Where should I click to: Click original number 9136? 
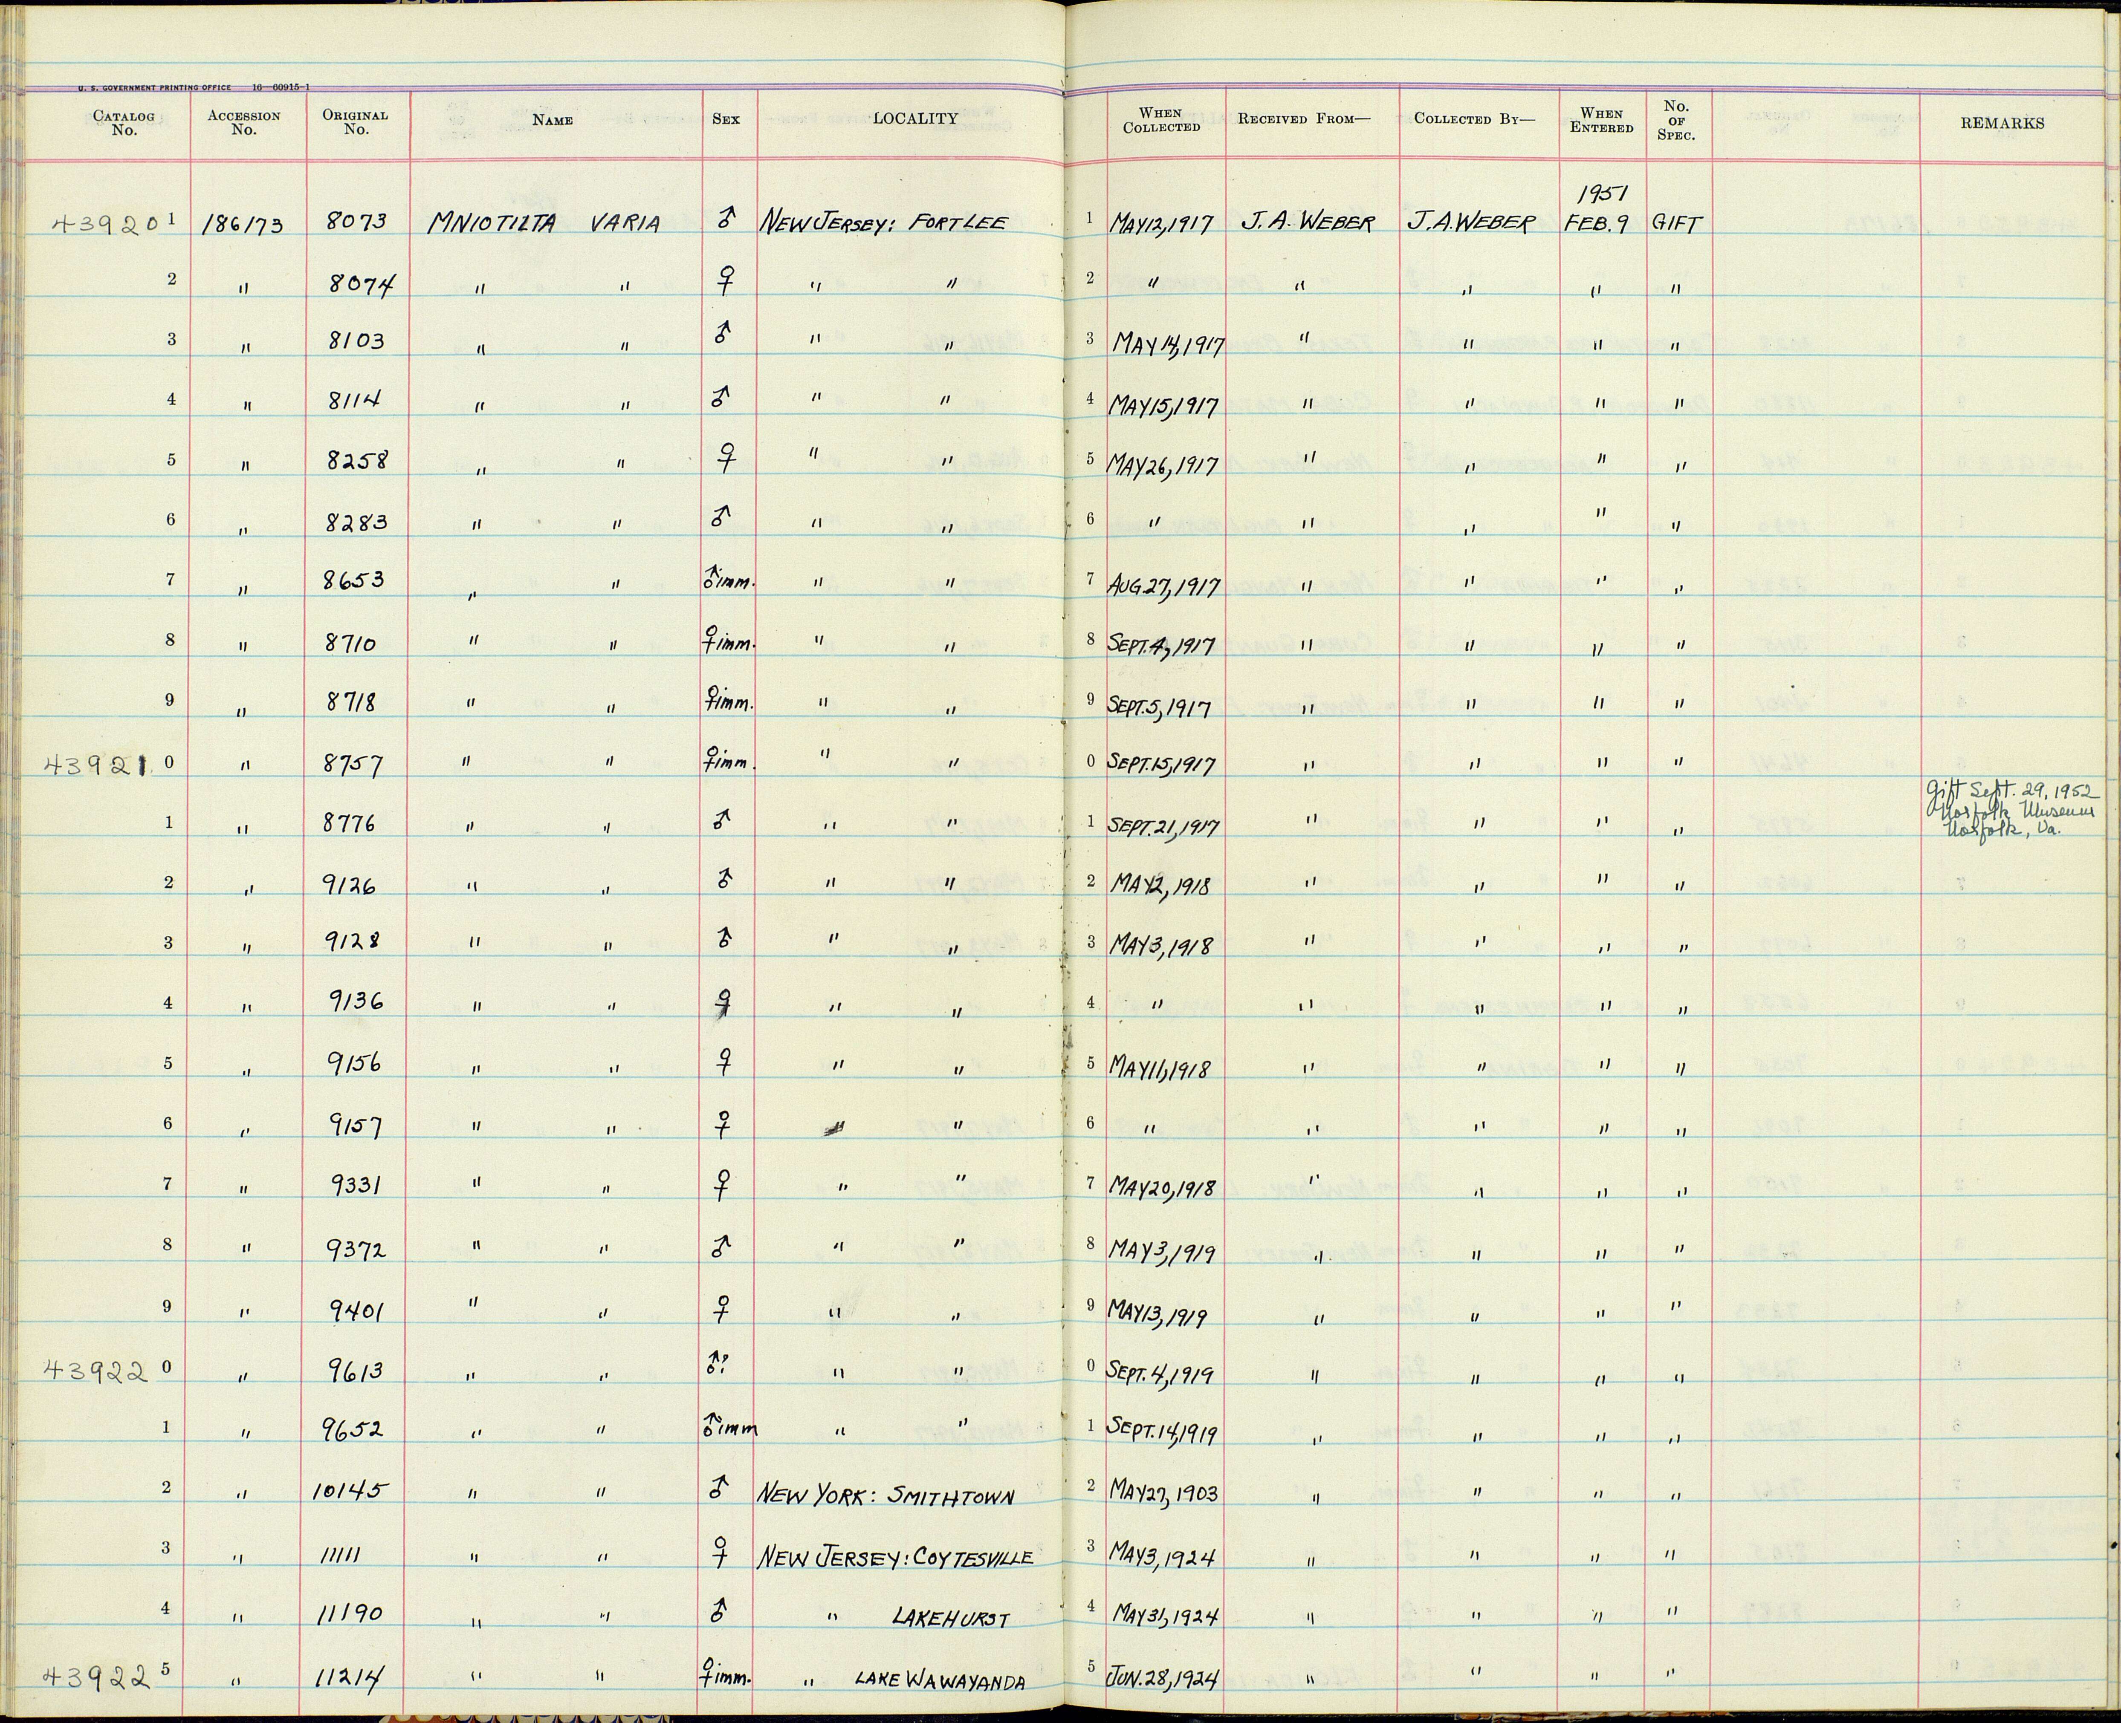coord(356,1001)
